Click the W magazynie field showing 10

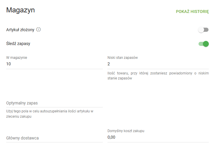54,64
